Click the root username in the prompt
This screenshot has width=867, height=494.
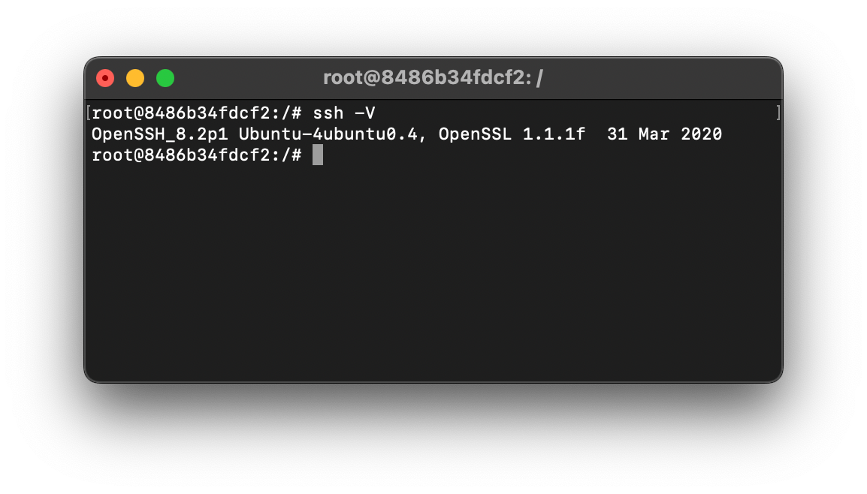click(113, 112)
